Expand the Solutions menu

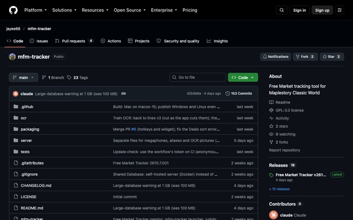[65, 10]
